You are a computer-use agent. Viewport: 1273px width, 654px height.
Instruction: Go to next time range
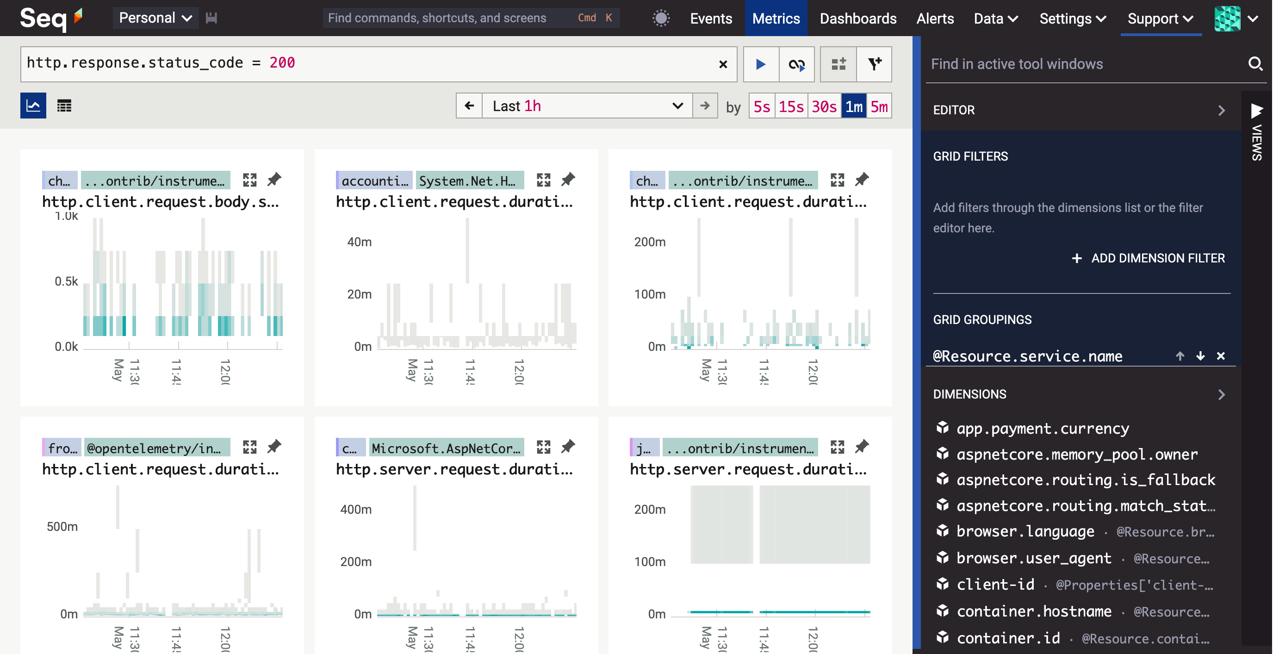[x=705, y=106]
